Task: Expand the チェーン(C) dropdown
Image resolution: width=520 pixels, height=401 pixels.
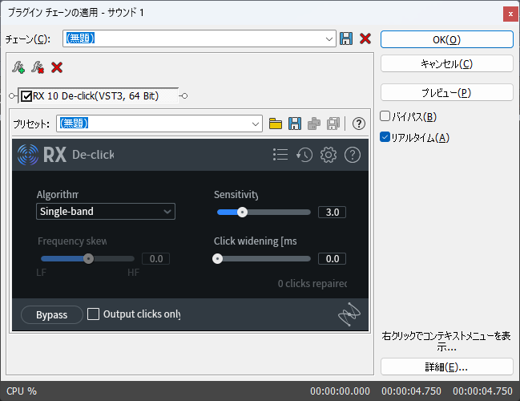Action: [329, 38]
